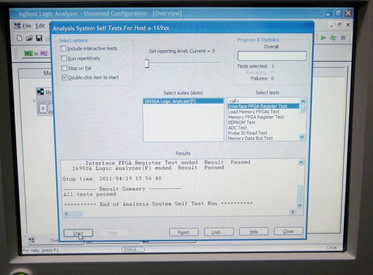
Task: Open the Edit menu
Action: coord(40,26)
